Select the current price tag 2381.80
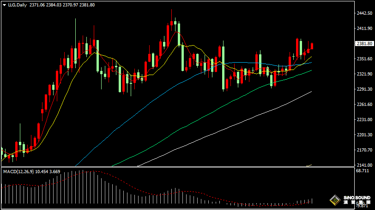The image size is (375, 210). click(x=364, y=44)
